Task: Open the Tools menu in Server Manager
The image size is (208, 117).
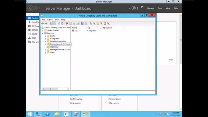Action: pos(160,8)
